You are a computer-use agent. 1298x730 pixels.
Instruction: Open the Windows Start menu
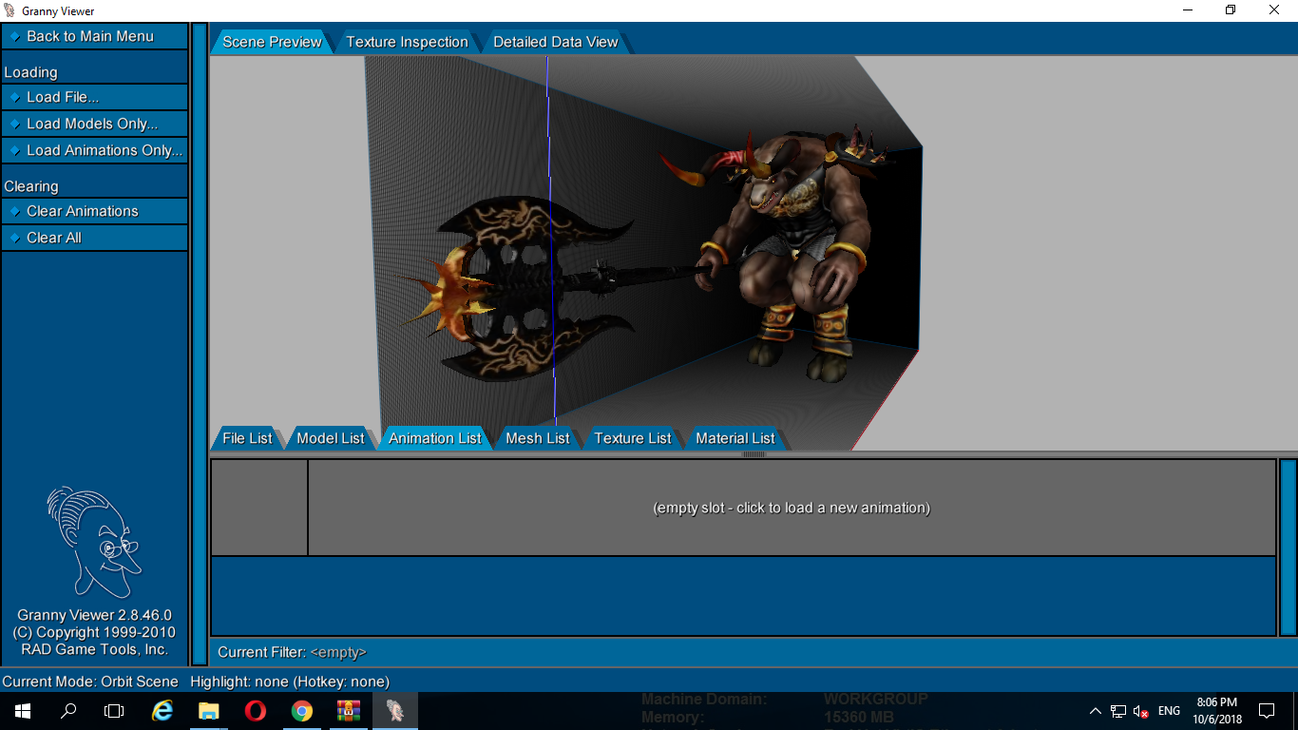click(23, 710)
